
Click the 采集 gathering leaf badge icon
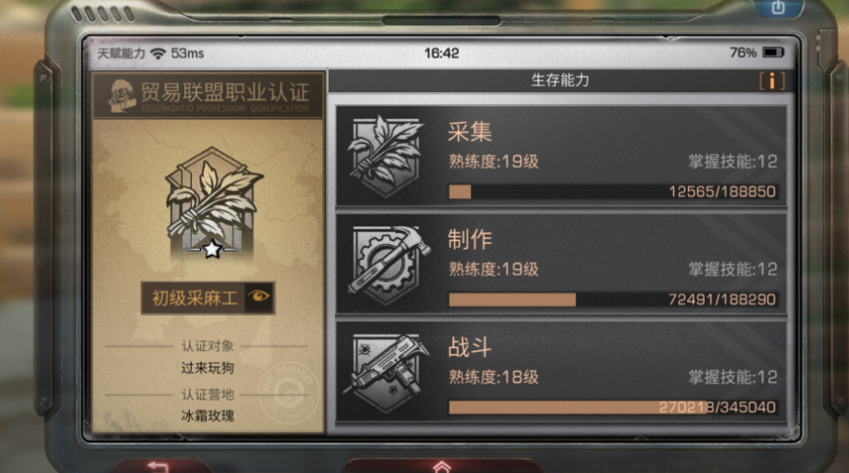[385, 156]
